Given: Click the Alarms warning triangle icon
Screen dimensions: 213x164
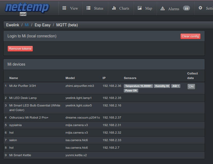Looking at the screenshot, I should tap(162, 9).
